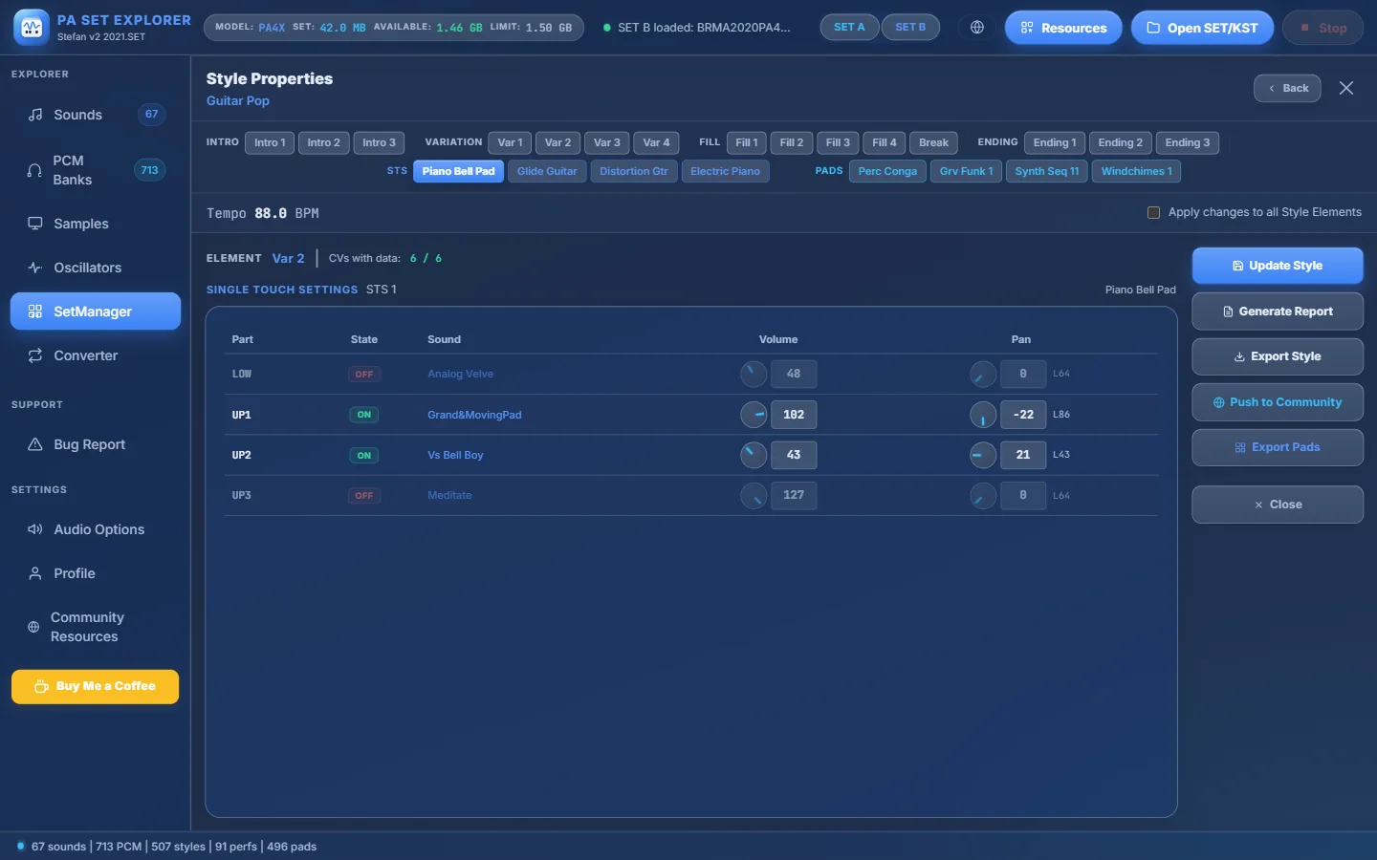The image size is (1377, 860).
Task: Open Profile settings
Action: point(96,573)
